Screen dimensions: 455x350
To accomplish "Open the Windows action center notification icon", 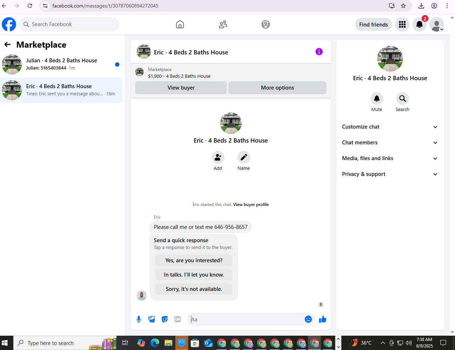I will click(443, 343).
